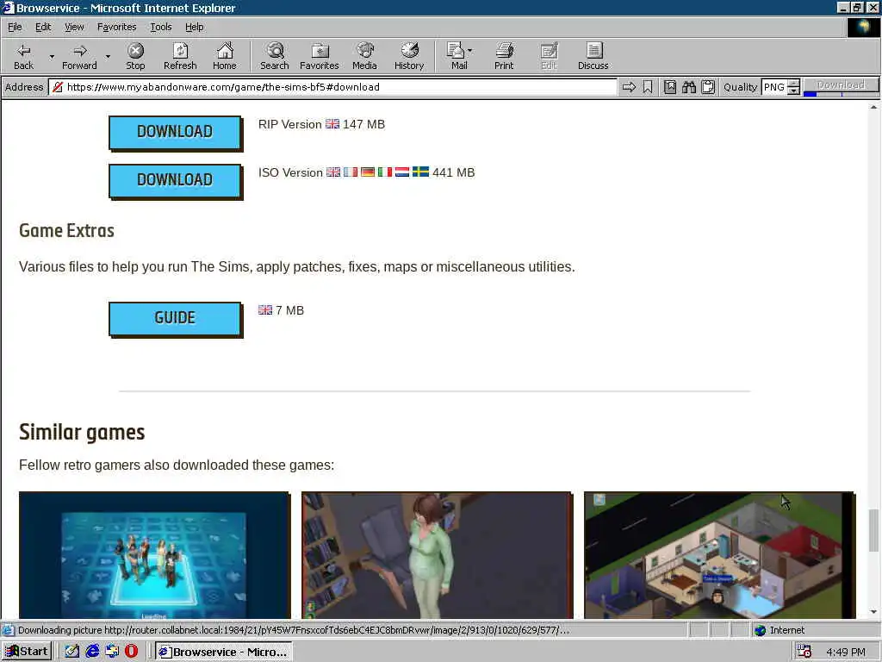Launch Internet Explorer from quick launch
The width and height of the screenshot is (882, 662).
coord(92,652)
